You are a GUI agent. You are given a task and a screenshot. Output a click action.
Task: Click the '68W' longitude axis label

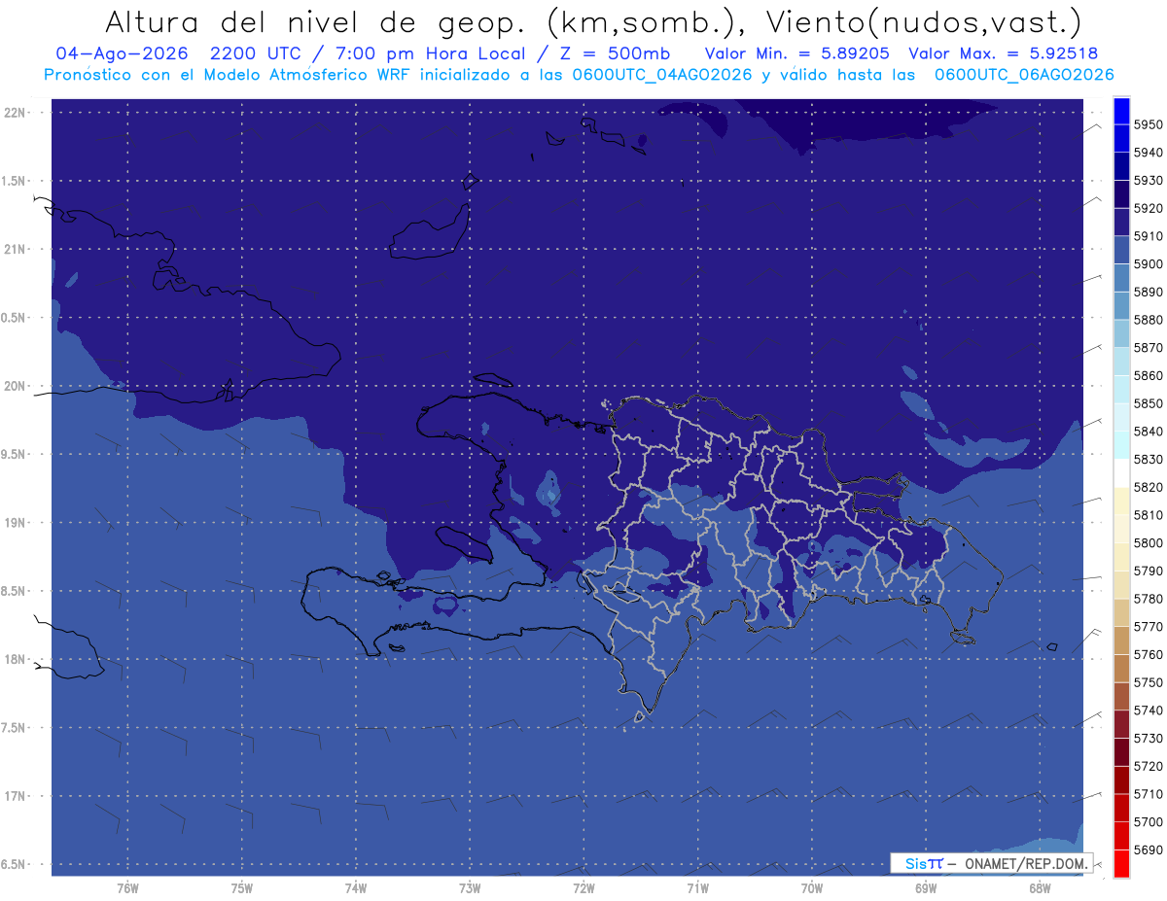pyautogui.click(x=1040, y=887)
